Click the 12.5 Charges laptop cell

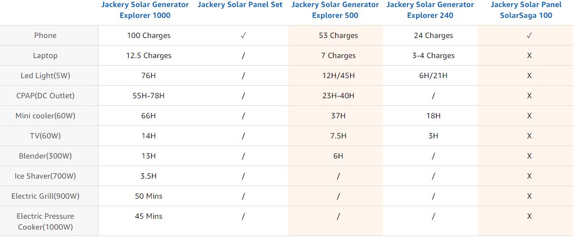click(x=149, y=55)
